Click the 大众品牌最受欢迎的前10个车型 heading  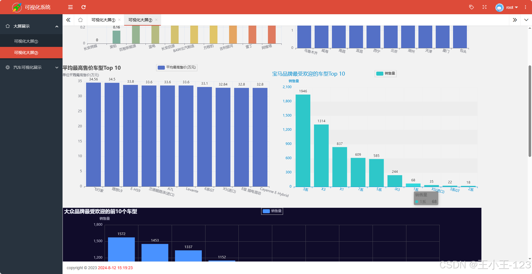[101, 211]
